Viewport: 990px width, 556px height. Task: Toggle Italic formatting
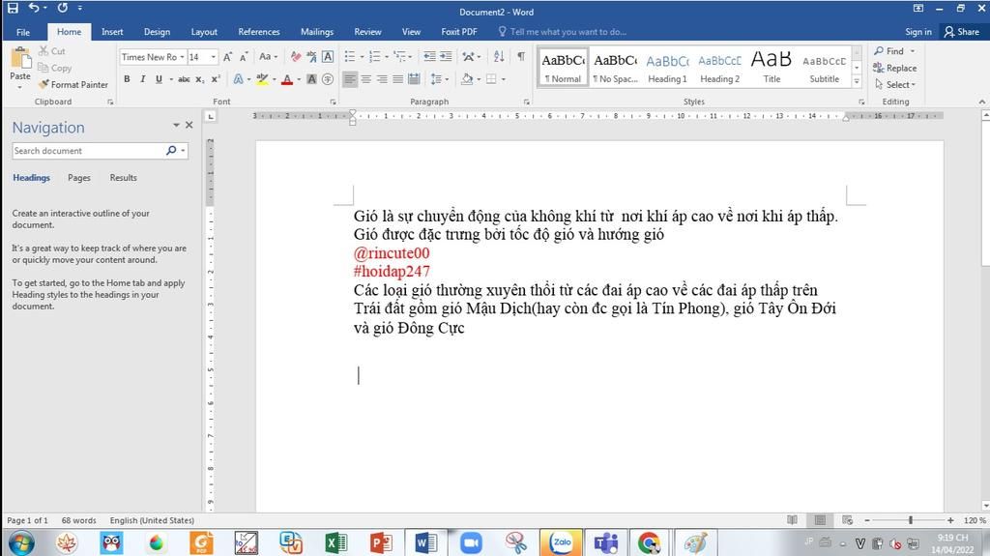[x=143, y=79]
